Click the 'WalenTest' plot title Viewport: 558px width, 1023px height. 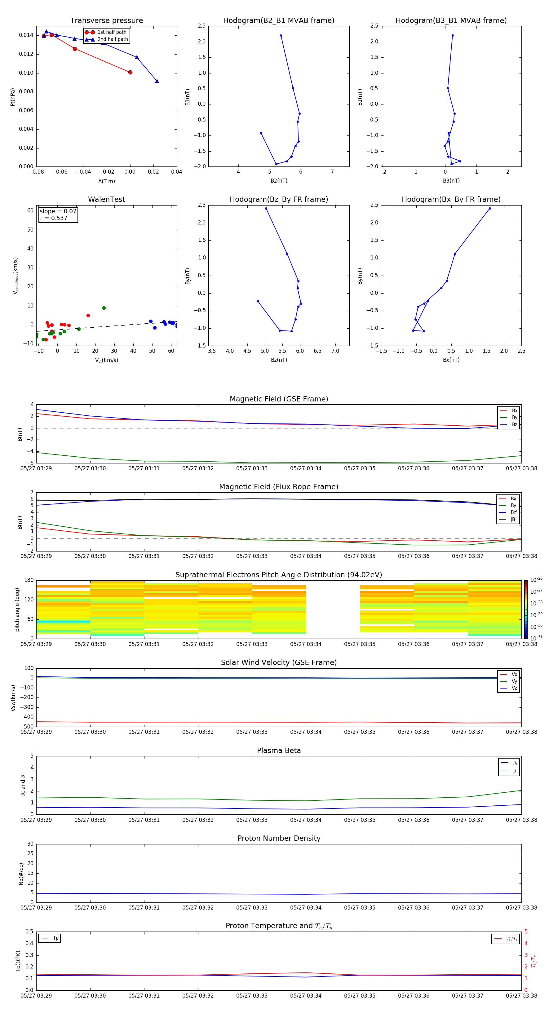tap(106, 199)
